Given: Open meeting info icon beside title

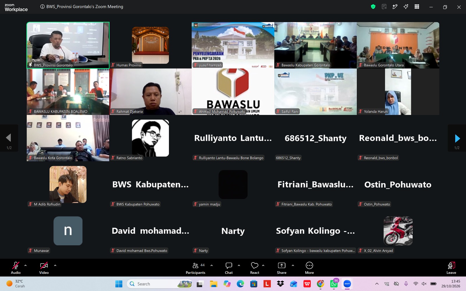Looking at the screenshot, I should pyautogui.click(x=43, y=7).
